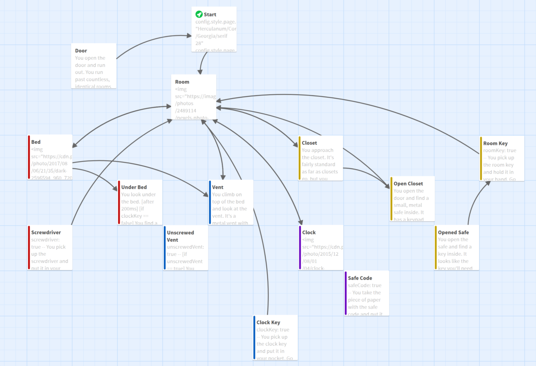
Task: Select the Open Closet passage
Action: pyautogui.click(x=413, y=199)
